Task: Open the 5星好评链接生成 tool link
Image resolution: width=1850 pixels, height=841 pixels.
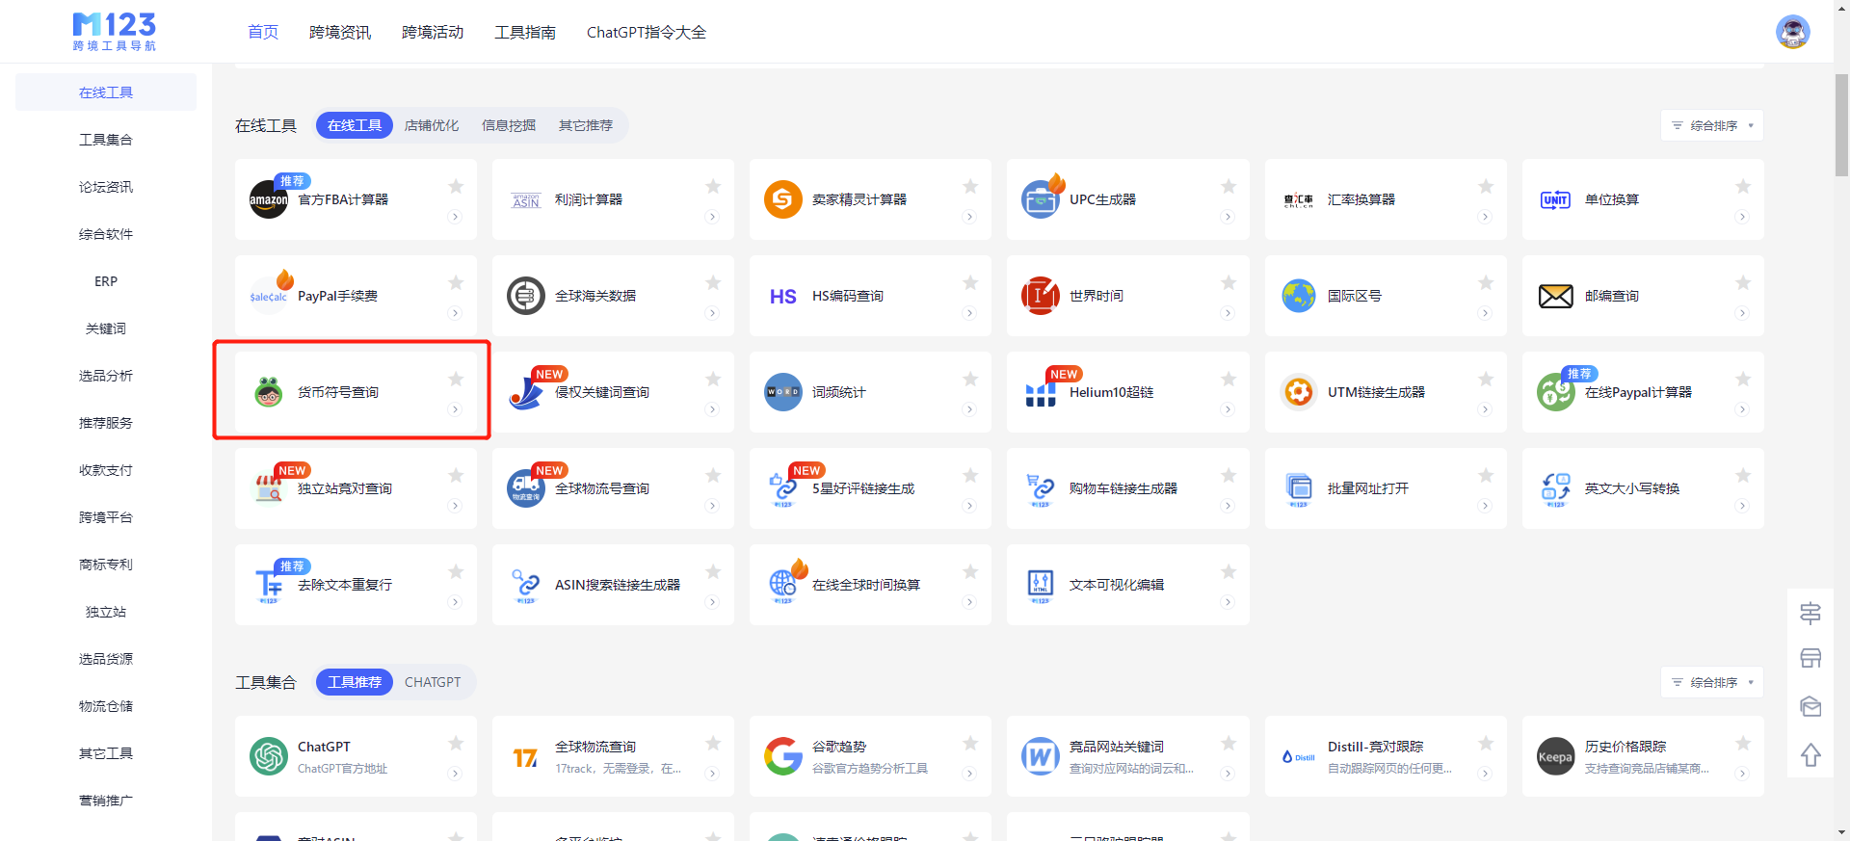Action: [x=863, y=488]
